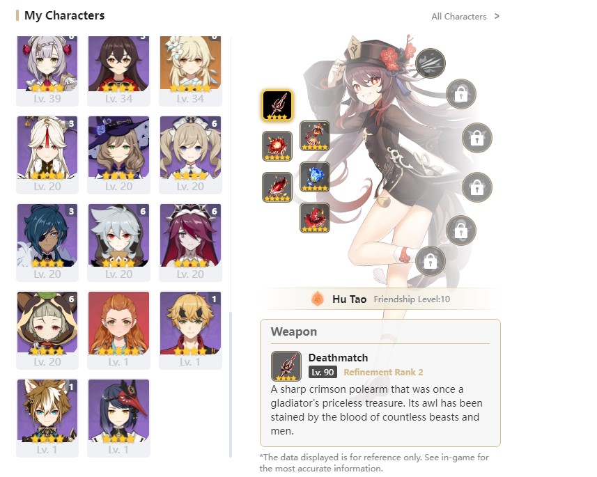597x477 pixels.
Task: Select the Kujou Sara masked character card
Action: pyautogui.click(x=119, y=418)
